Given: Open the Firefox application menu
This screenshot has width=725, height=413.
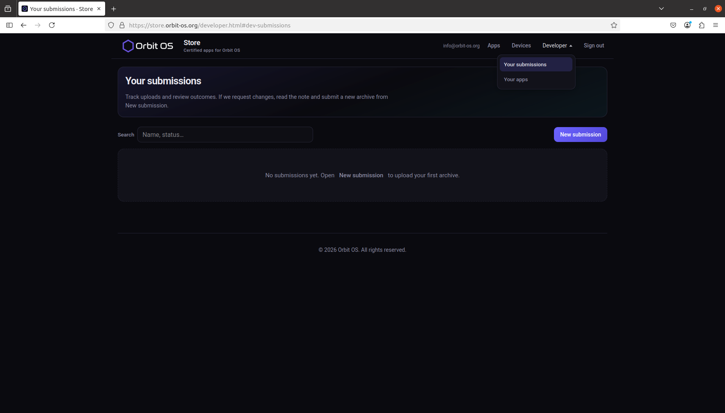Looking at the screenshot, I should click(x=715, y=25).
